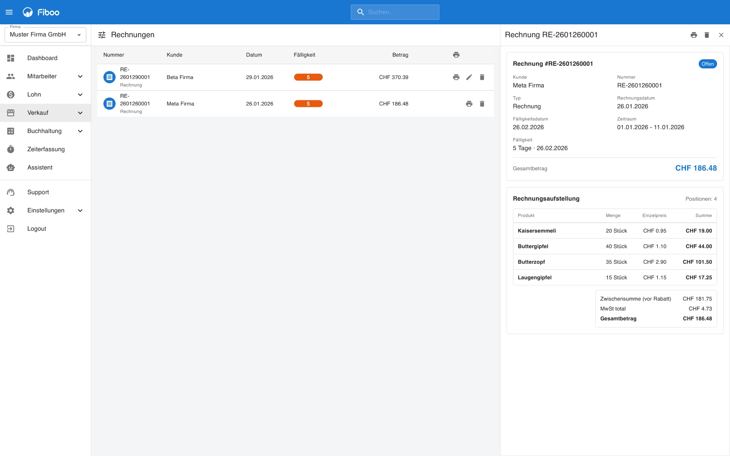Viewport: 730px width, 456px height.
Task: Click print icon in table header
Action: pyautogui.click(x=456, y=55)
